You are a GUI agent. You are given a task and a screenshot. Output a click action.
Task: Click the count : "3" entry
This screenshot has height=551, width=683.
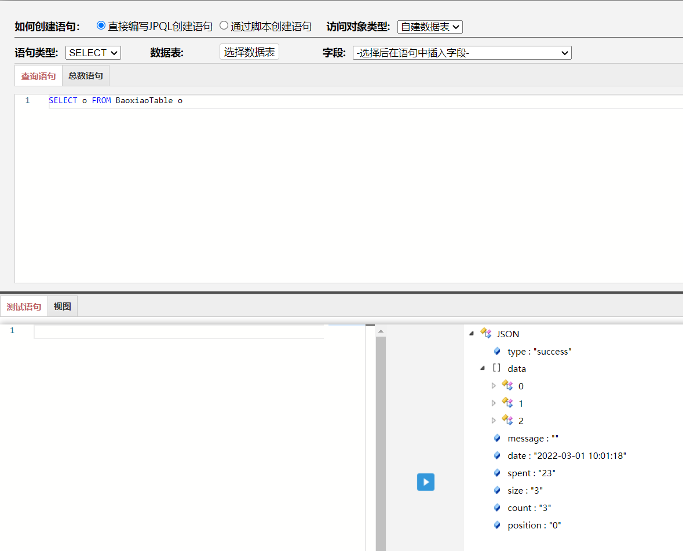coord(529,508)
